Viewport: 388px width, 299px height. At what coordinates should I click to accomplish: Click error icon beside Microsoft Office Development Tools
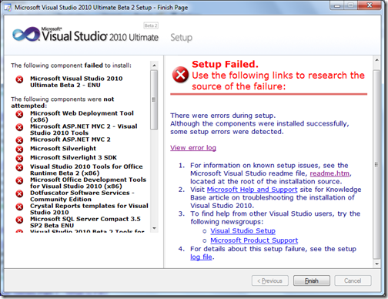[19, 180]
